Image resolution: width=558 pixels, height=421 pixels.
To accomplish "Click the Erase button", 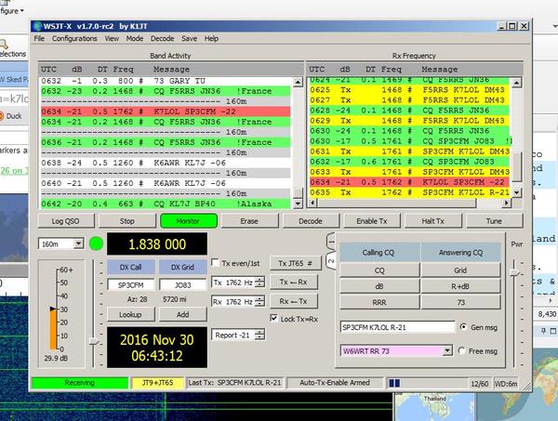I will tap(249, 221).
